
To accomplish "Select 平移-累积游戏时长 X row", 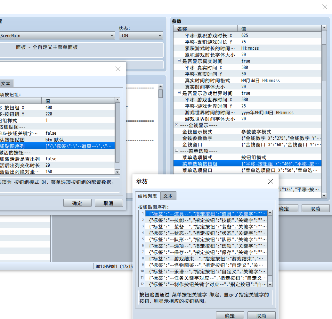I will (247, 35).
